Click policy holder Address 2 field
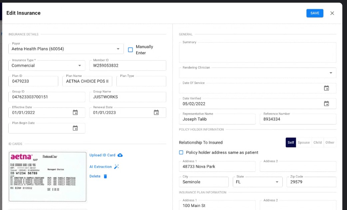This screenshot has height=210, width=347. click(x=298, y=166)
